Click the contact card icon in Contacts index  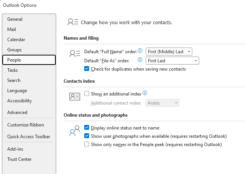coord(75,97)
